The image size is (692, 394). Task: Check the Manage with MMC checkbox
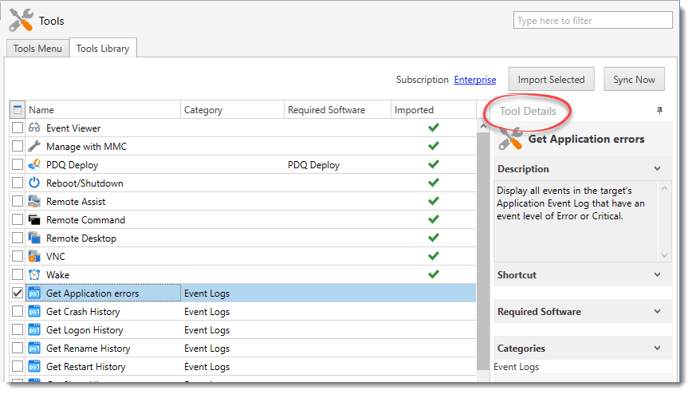pos(18,146)
